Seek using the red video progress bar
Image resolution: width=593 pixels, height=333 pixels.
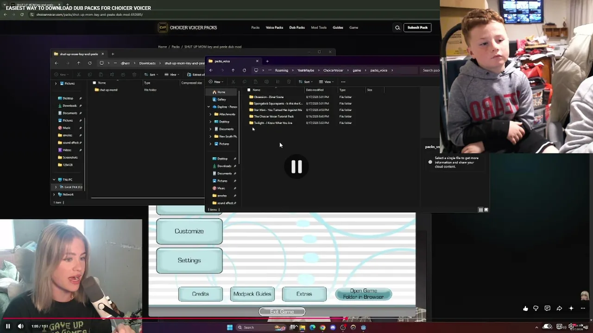coord(296,319)
